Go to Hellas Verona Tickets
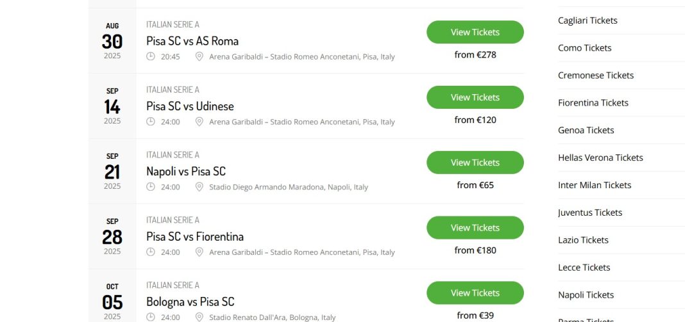 600,157
